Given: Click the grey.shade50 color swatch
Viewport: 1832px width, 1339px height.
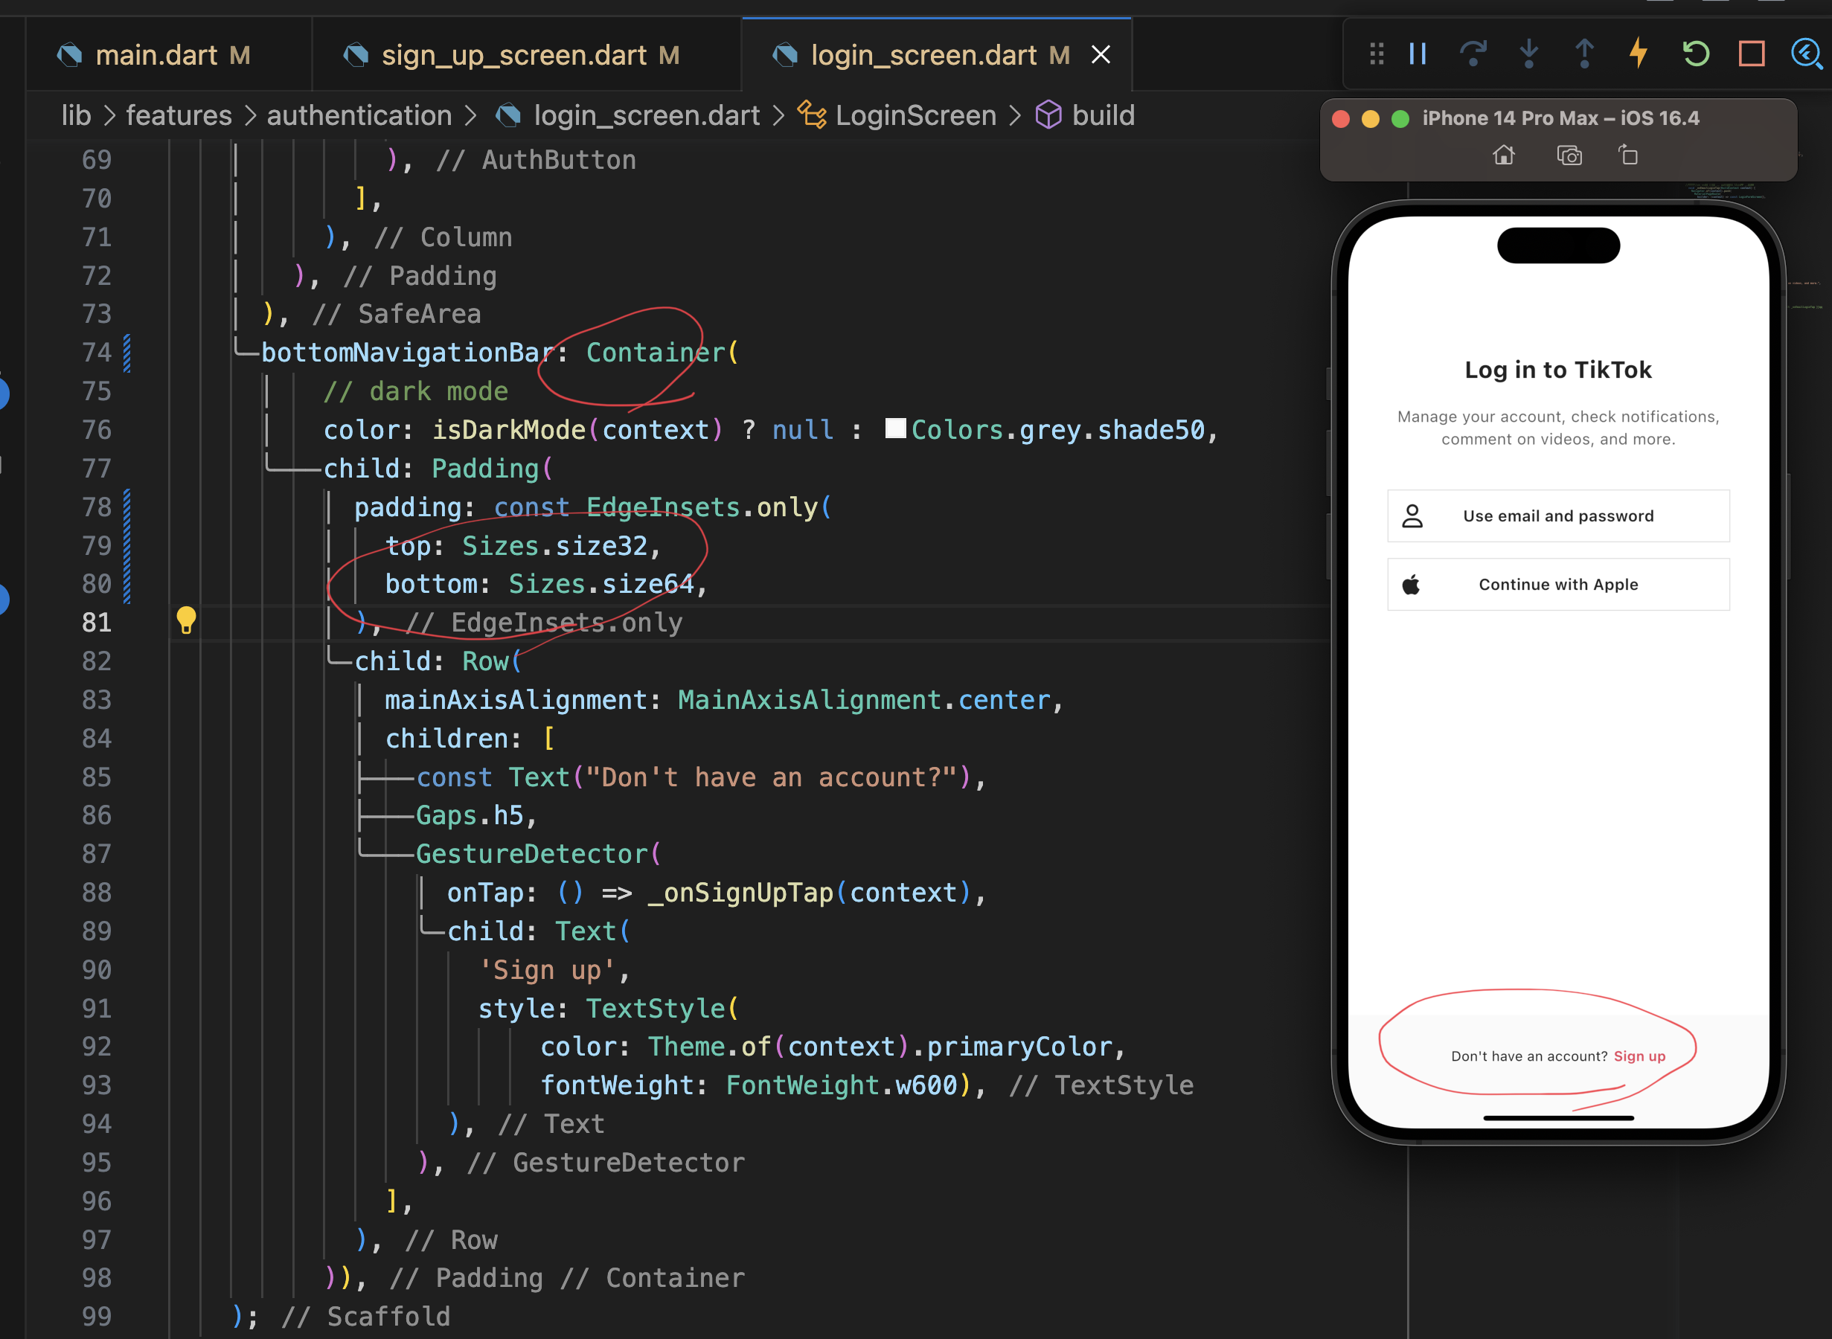Looking at the screenshot, I should pyautogui.click(x=895, y=428).
